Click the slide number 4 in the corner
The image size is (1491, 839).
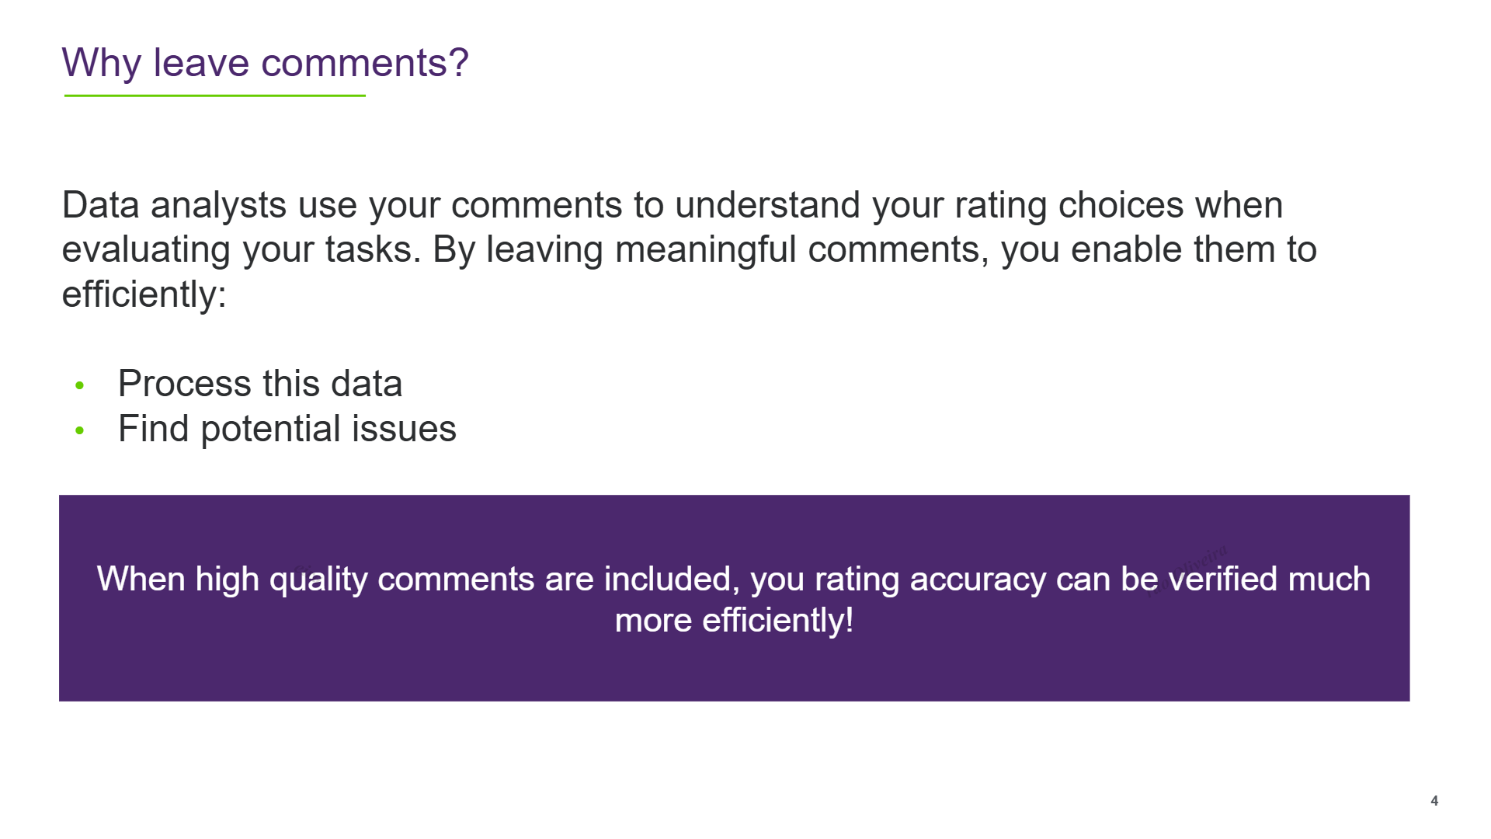click(1434, 801)
